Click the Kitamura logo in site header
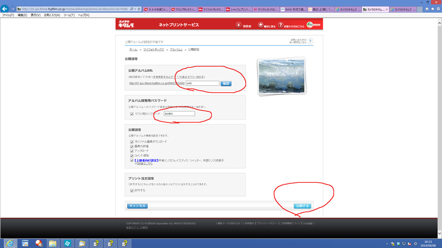Image resolution: width=442 pixels, height=248 pixels. pyautogui.click(x=126, y=24)
